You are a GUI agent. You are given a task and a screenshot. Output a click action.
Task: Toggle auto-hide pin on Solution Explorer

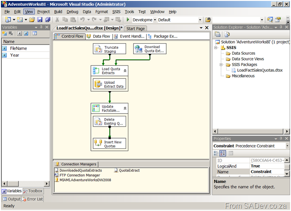point(281,27)
